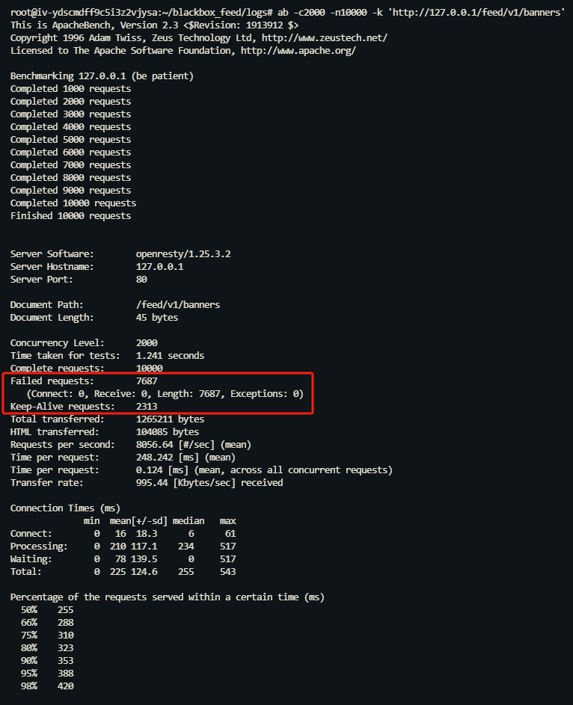Click the Waiting row in connection times
Image resolution: width=573 pixels, height=705 pixels.
[123, 559]
